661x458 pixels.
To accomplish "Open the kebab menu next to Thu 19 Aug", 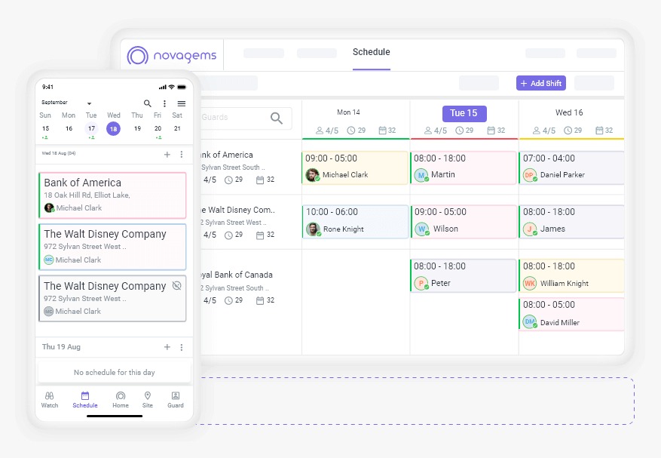I will [x=182, y=346].
